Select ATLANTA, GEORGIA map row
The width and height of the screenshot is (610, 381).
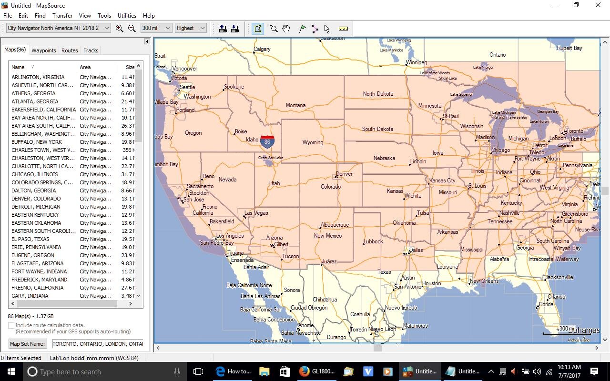(72, 101)
